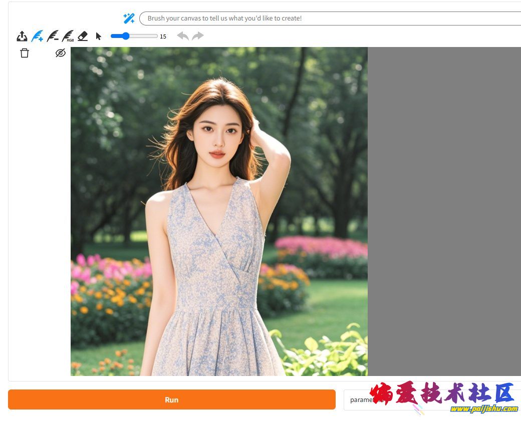Select the add brush (feather plus) tool
This screenshot has height=421, width=521.
point(37,36)
